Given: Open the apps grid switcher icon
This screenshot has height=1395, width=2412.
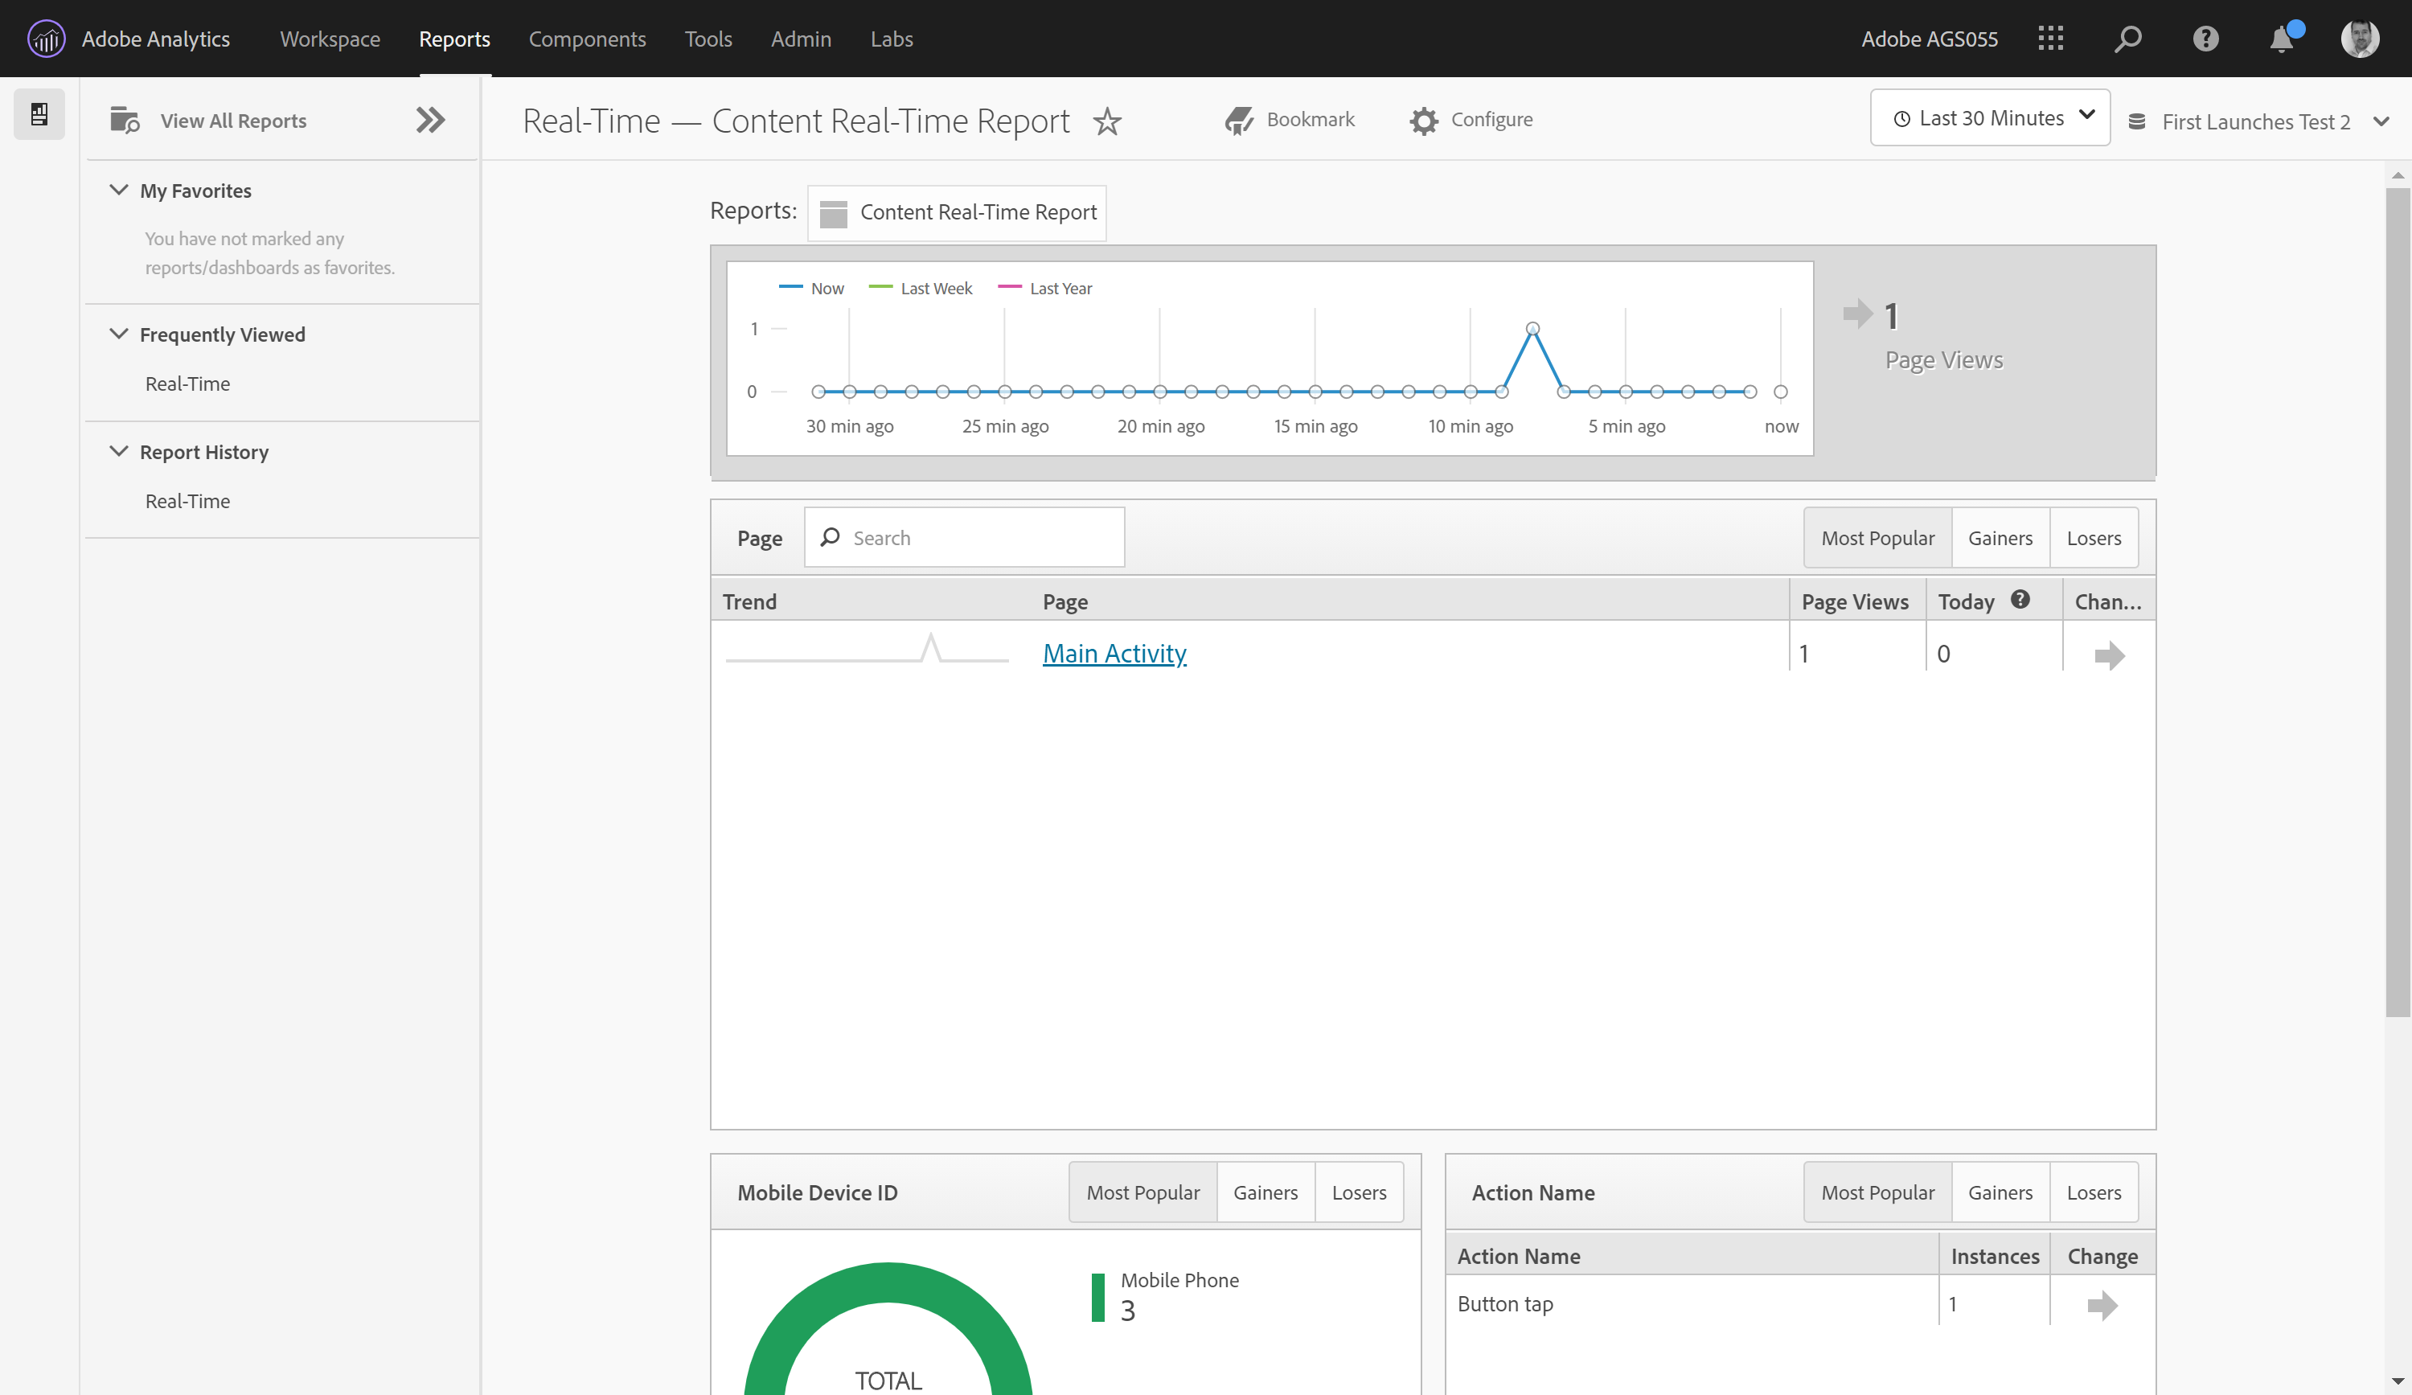Looking at the screenshot, I should click(x=2050, y=39).
